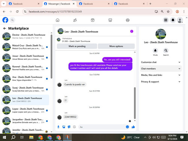Open the Windows Action Center notifications
This screenshot has height=141, width=188.
click(x=182, y=137)
